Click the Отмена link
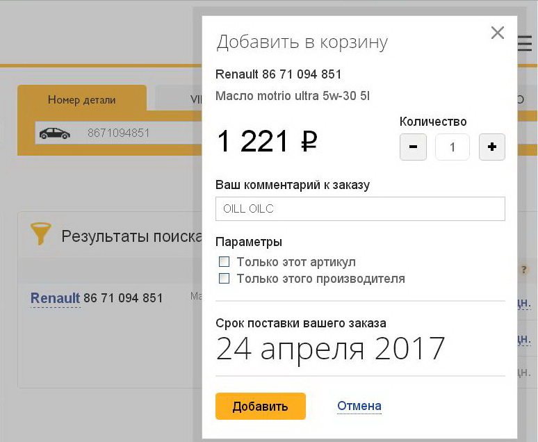Viewport: 538px width, 442px height. pyautogui.click(x=359, y=406)
